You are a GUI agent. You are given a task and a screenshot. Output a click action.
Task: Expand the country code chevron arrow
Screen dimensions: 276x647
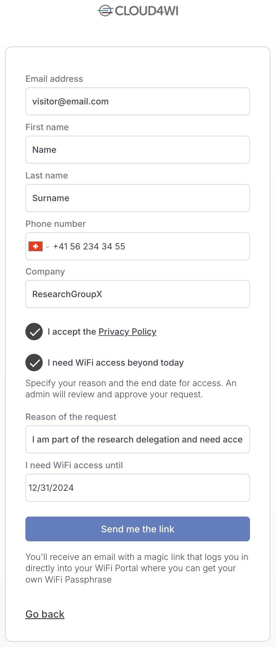47,247
